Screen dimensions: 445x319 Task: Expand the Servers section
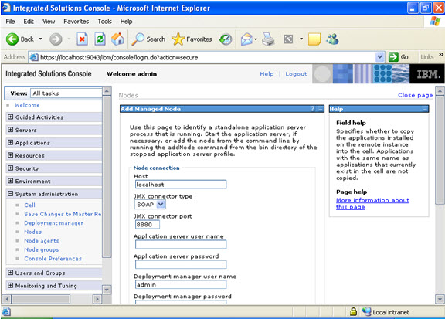pyautogui.click(x=11, y=130)
